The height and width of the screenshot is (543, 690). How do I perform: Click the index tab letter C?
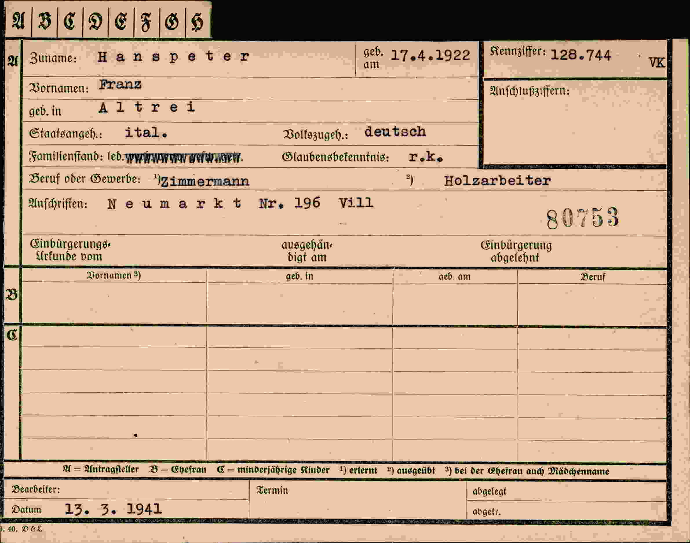pos(70,21)
